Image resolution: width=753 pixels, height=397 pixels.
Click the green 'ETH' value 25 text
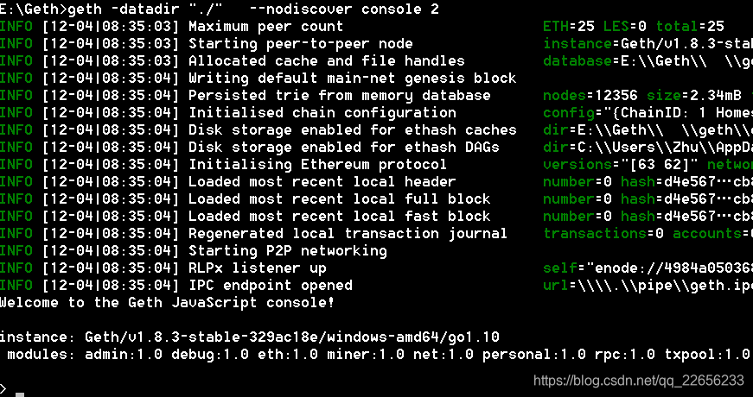click(x=569, y=27)
